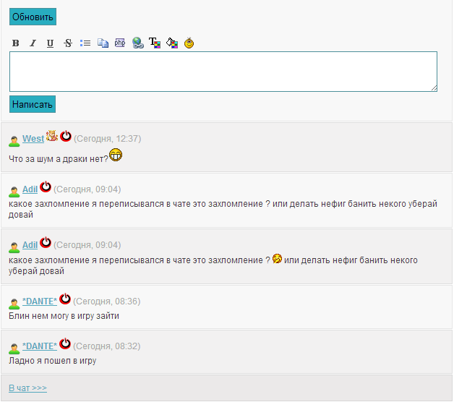Apply italic formatting
Image resolution: width=454 pixels, height=402 pixels.
click(33, 43)
